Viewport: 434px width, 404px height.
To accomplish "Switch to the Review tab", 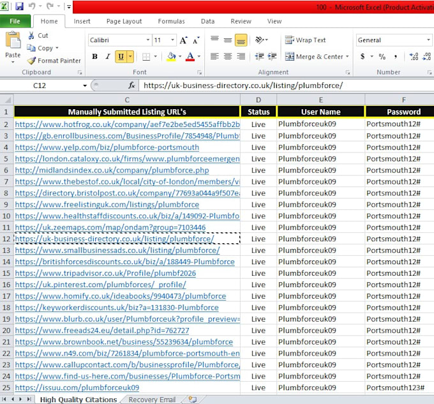I will (241, 21).
